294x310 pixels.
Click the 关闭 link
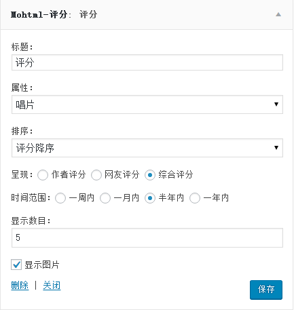52,286
